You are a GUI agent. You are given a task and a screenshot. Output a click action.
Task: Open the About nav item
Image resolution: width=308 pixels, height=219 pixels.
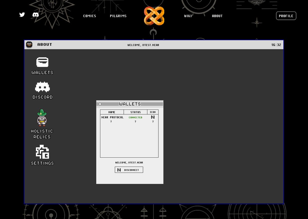click(217, 16)
